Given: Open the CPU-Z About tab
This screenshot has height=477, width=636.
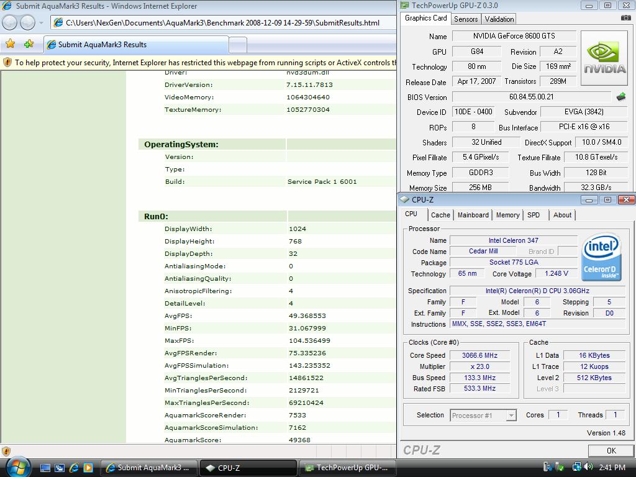Looking at the screenshot, I should (x=562, y=215).
